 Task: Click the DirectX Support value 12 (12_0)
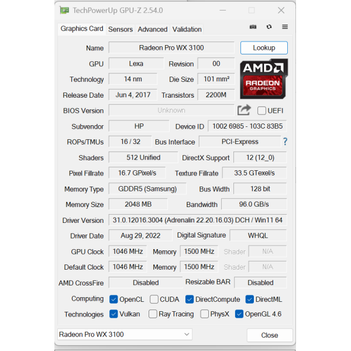pos(260,157)
